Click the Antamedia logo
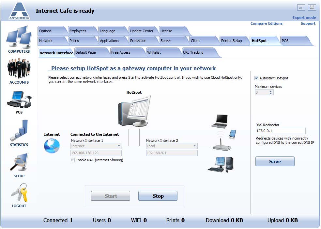This screenshot has height=229, width=321. pos(19,11)
